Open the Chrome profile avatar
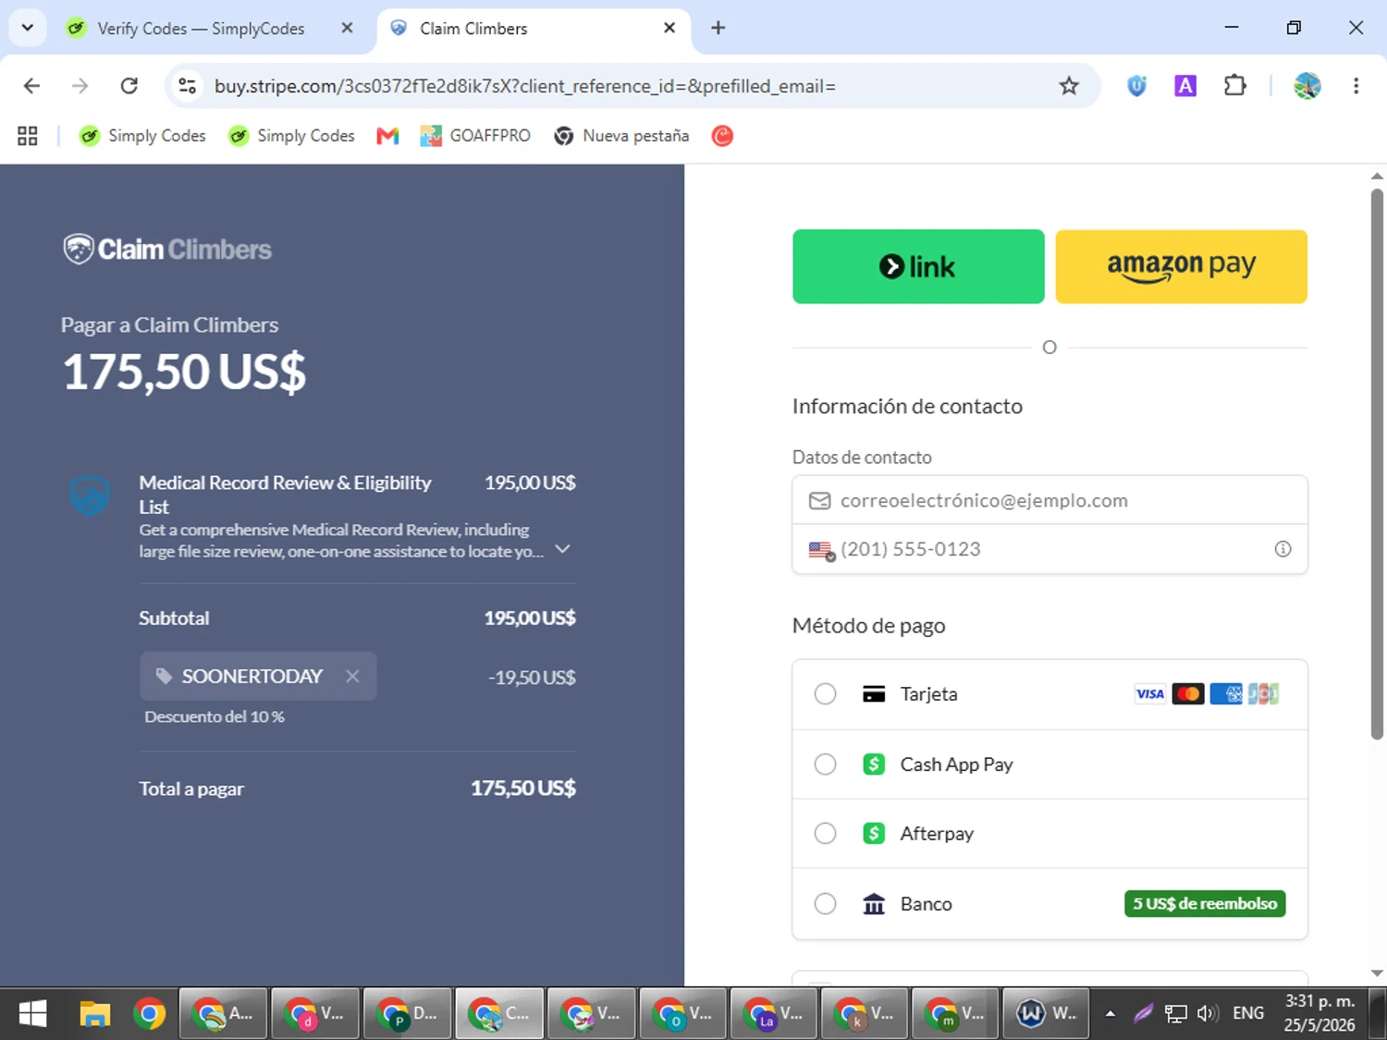Viewport: 1387px width, 1040px height. click(x=1307, y=86)
